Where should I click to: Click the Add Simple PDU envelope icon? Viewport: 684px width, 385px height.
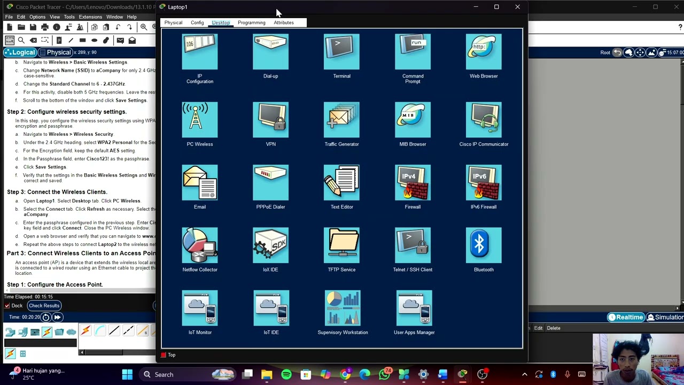coord(120,40)
